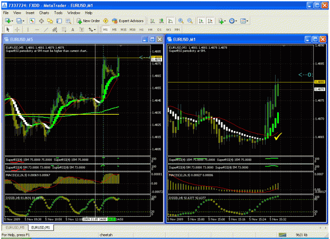330x239 pixels.
Task: Open the Insert menu
Action: click(30, 13)
